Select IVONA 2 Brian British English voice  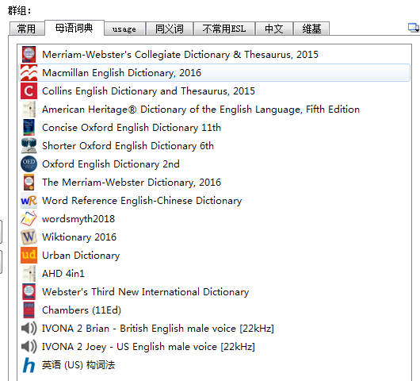(x=215, y=328)
